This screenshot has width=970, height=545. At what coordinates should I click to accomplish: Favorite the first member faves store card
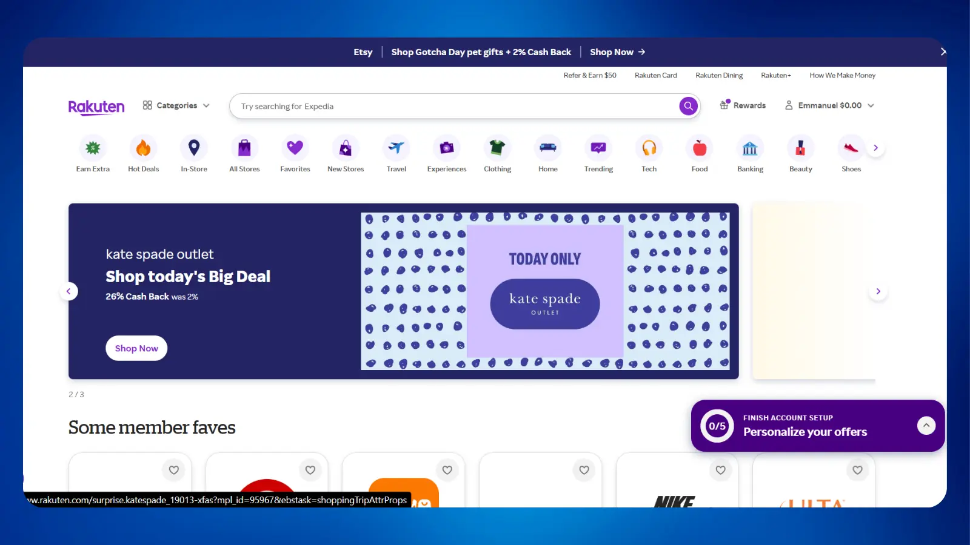[174, 470]
